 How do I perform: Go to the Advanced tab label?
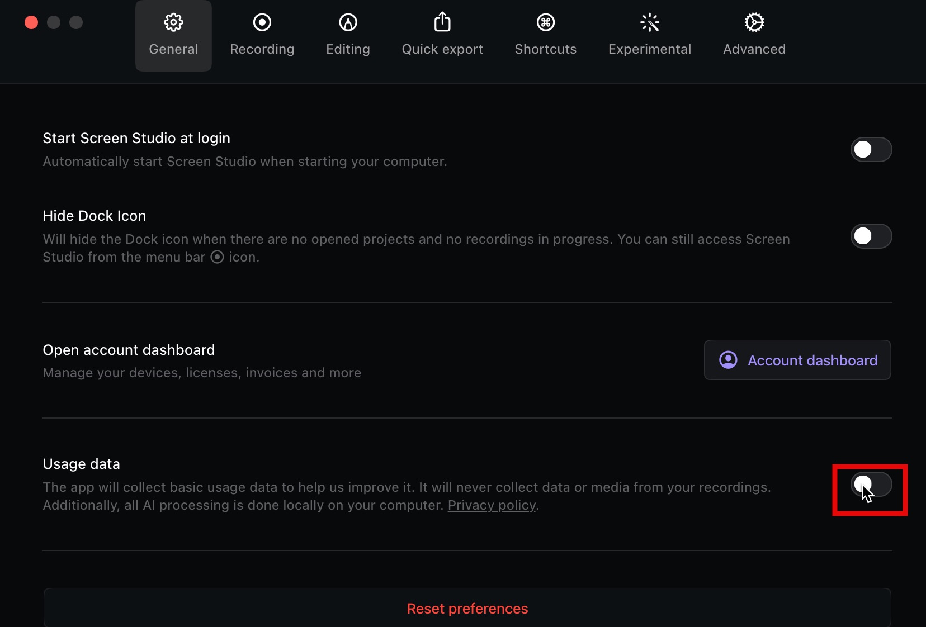coord(754,49)
